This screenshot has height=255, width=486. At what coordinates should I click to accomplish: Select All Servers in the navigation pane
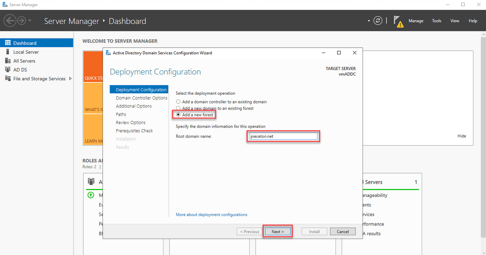tap(24, 61)
